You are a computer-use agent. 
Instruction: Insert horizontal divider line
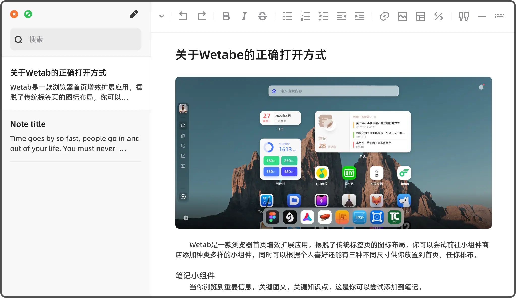coord(481,16)
